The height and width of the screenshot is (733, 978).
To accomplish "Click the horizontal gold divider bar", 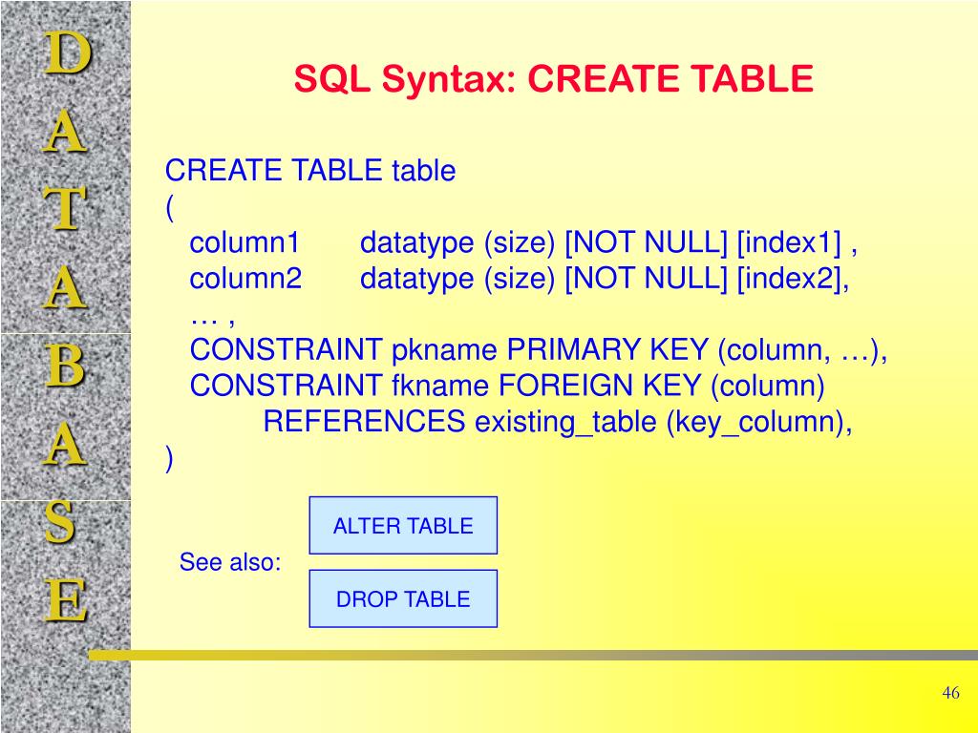I will [x=535, y=656].
